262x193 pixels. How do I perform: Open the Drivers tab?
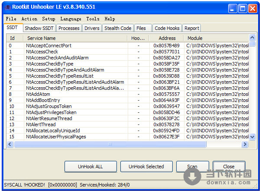coord(92,28)
